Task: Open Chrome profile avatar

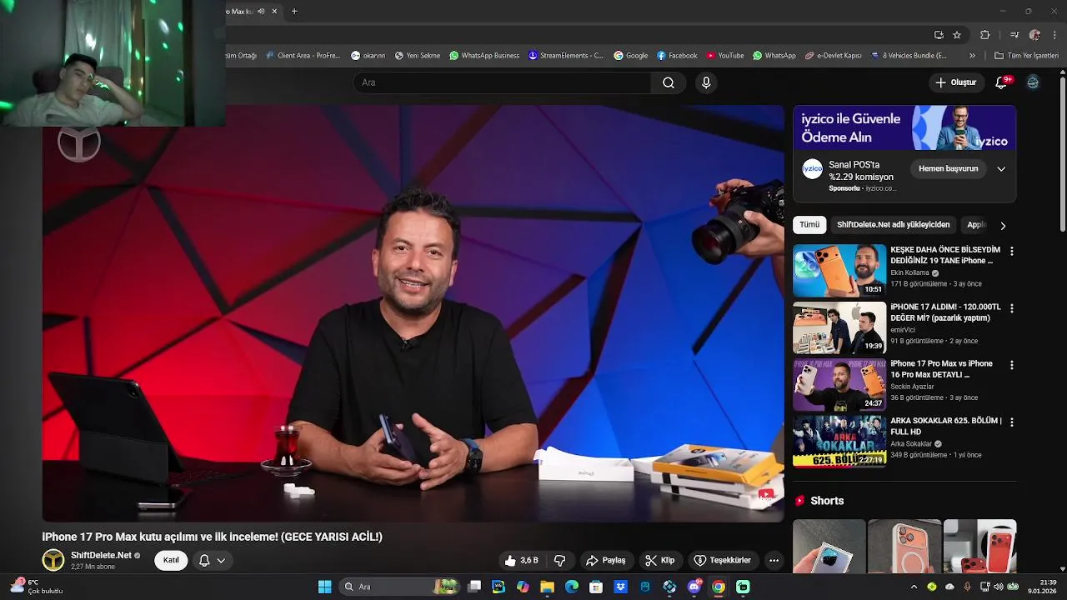Action: 1034,35
